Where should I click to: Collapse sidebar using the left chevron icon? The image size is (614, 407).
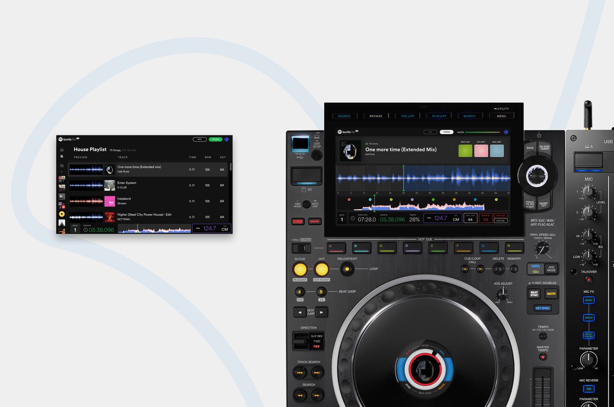pyautogui.click(x=62, y=172)
